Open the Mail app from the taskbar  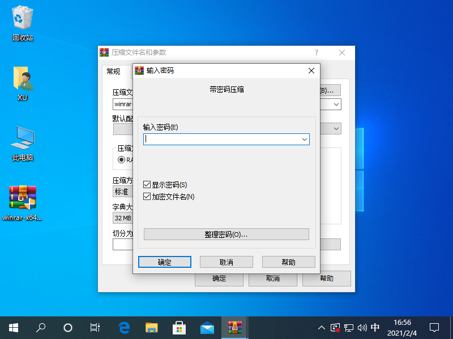click(207, 327)
